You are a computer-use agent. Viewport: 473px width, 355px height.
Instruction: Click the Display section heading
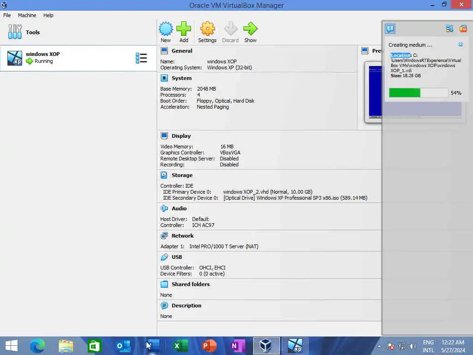click(x=181, y=136)
